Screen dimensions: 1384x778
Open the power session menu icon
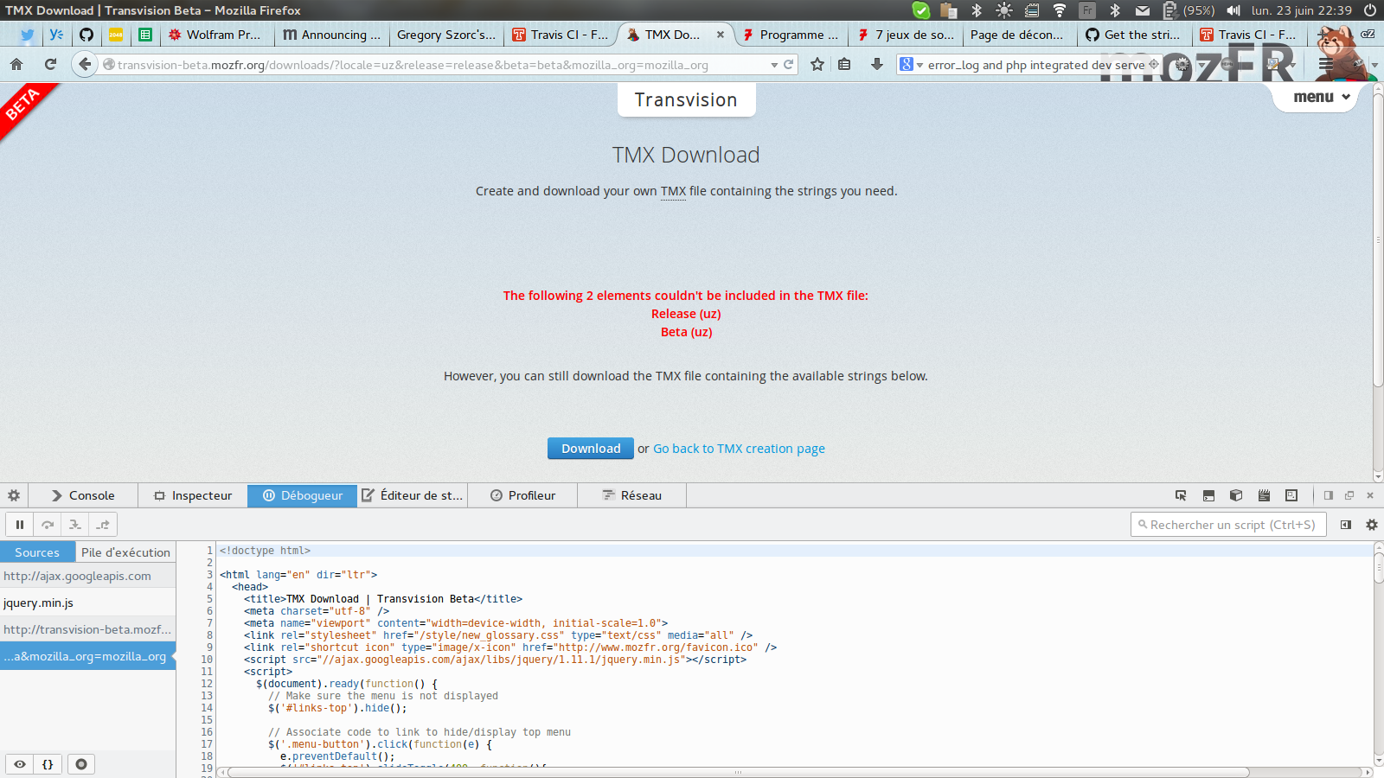[x=1370, y=10]
